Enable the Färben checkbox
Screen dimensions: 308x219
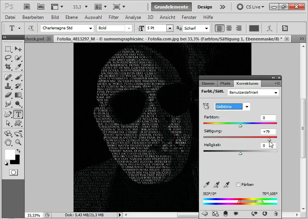click(x=238, y=184)
